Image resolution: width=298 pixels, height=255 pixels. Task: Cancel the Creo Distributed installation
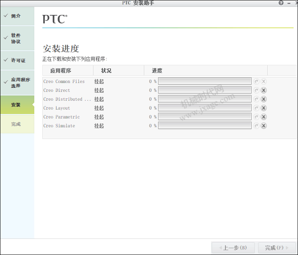pos(264,99)
